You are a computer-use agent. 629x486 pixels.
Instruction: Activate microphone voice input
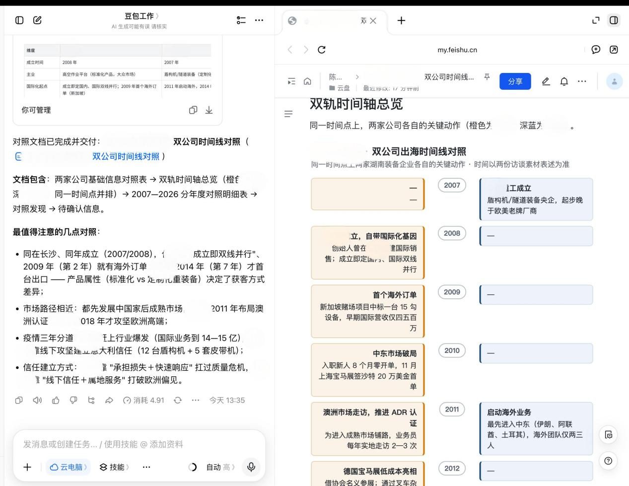point(251,467)
